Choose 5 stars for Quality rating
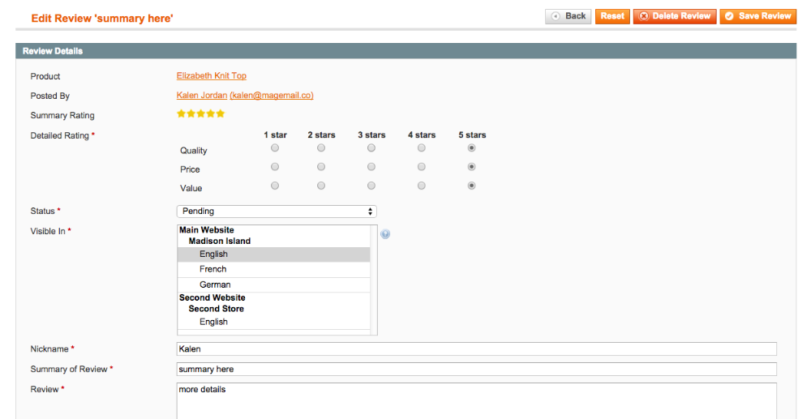This screenshot has height=419, width=811. pyautogui.click(x=471, y=148)
